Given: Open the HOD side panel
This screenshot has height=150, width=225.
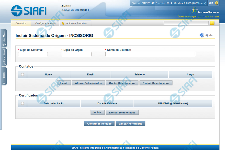Looking at the screenshot, I should tap(4, 77).
